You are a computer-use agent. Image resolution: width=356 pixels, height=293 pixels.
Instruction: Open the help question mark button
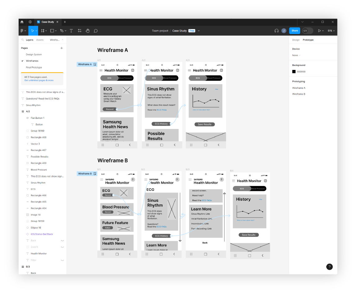(329, 267)
